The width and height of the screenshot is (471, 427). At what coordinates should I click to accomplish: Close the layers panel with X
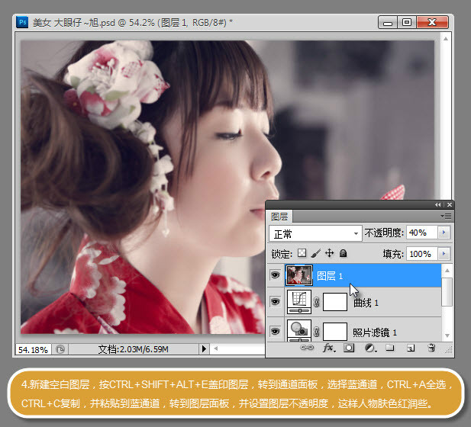pyautogui.click(x=450, y=204)
